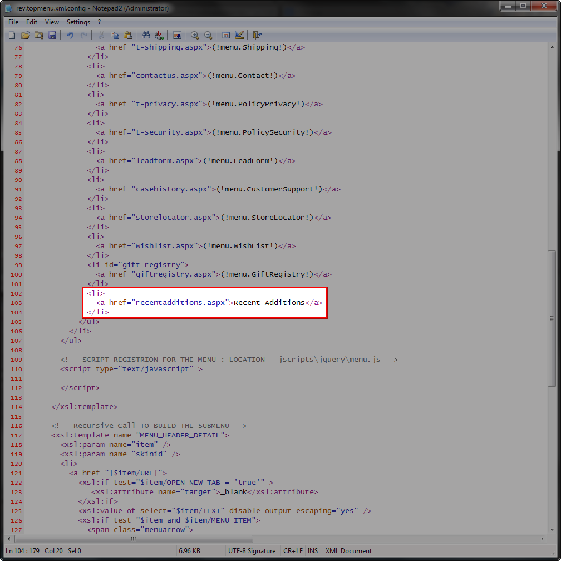This screenshot has height=561, width=561.
Task: Change CR+LF line ending in status bar
Action: coord(292,550)
